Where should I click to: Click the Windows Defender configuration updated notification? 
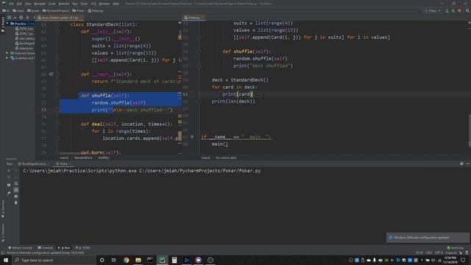(428, 238)
